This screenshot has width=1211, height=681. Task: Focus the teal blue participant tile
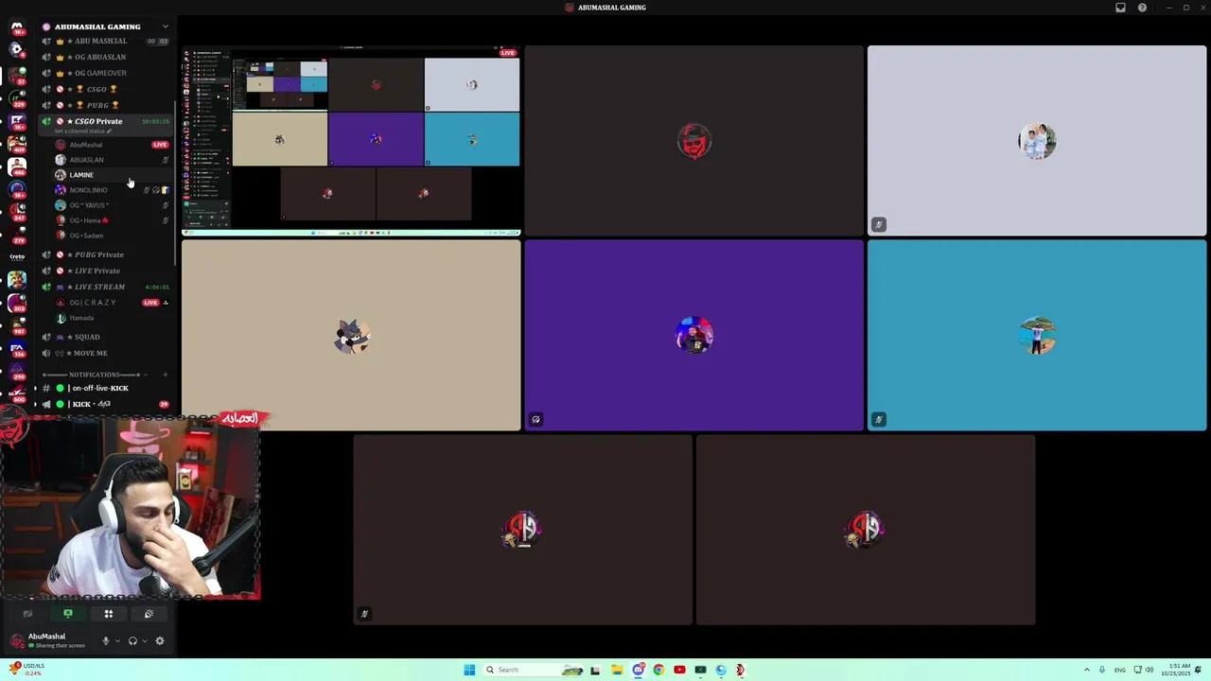tap(1037, 336)
